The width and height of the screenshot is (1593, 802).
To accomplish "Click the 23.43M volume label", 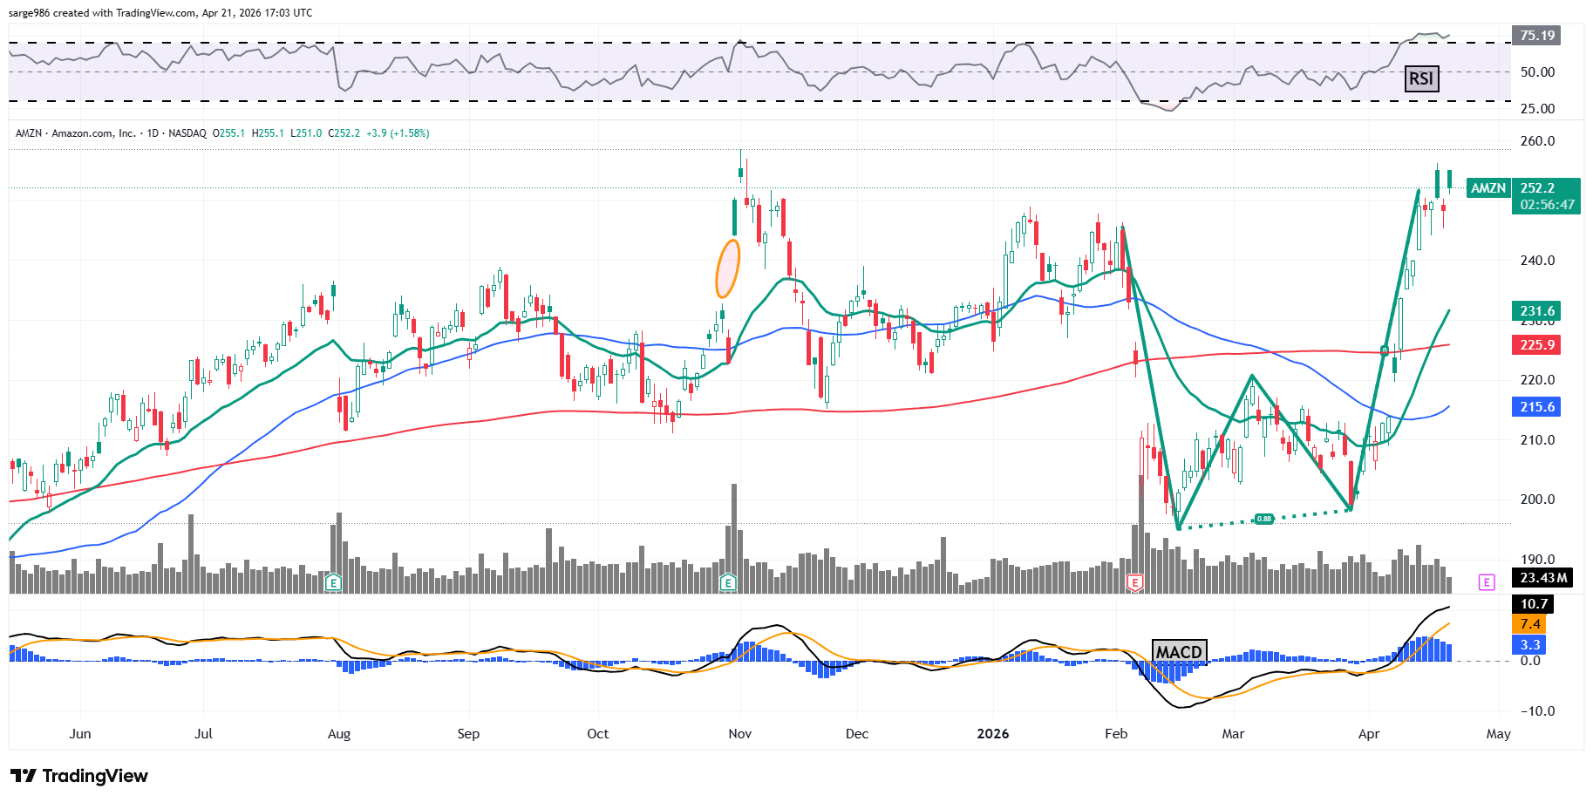I will (1542, 578).
